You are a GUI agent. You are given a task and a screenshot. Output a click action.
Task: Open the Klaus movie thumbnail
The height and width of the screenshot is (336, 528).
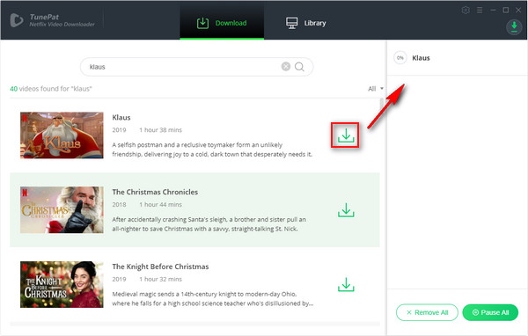62,135
